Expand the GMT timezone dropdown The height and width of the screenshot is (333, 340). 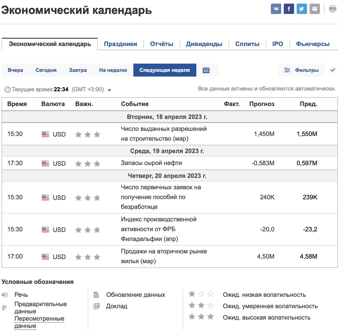click(x=110, y=90)
